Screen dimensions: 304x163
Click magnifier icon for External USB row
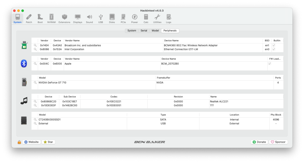[35, 123]
